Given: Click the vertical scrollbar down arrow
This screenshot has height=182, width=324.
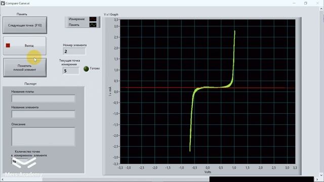Looking at the screenshot, I should (321, 175).
